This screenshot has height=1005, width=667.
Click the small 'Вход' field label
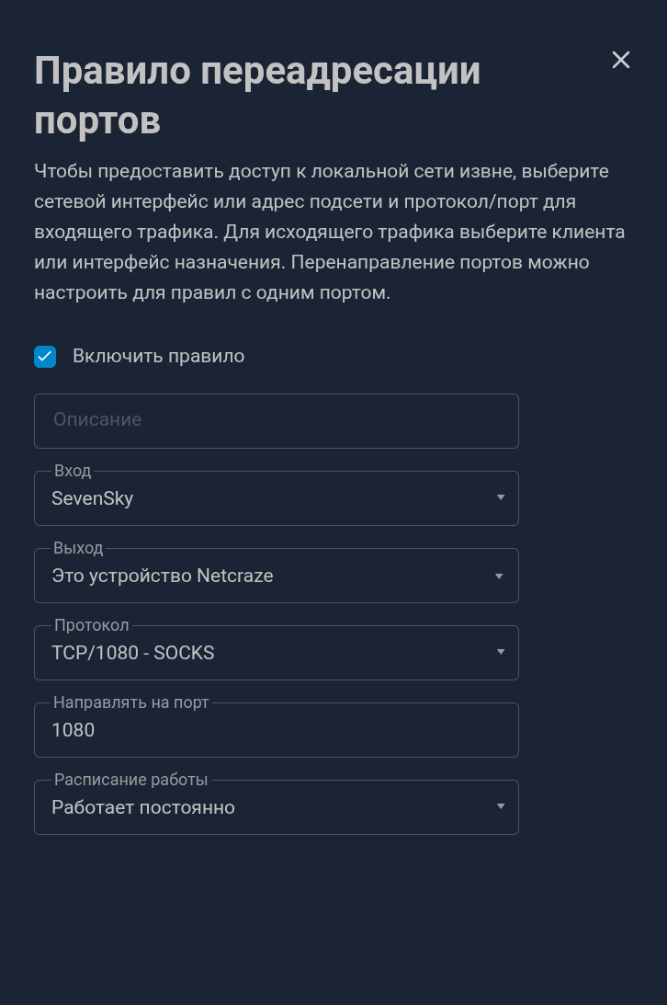click(x=73, y=471)
